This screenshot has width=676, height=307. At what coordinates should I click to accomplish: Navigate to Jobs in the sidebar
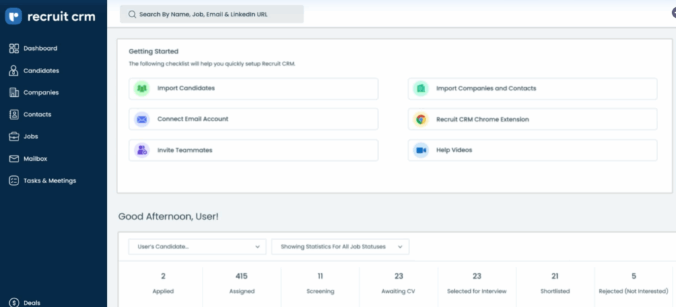coord(30,136)
